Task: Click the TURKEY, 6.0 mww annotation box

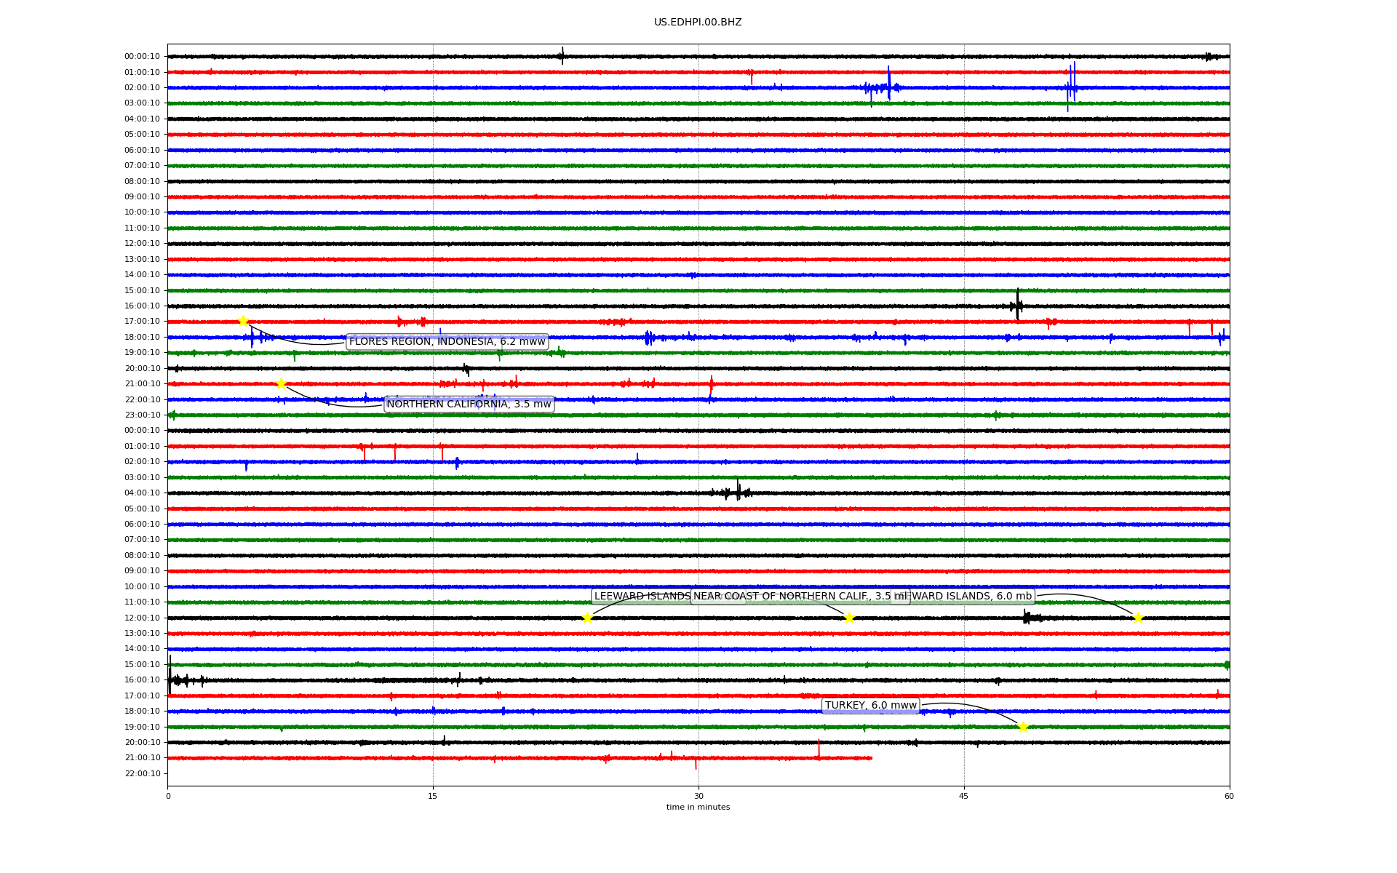Action: pyautogui.click(x=870, y=706)
